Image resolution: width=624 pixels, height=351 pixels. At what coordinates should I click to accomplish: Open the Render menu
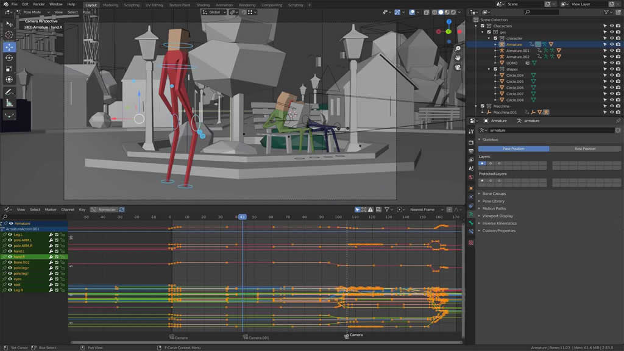(38, 4)
